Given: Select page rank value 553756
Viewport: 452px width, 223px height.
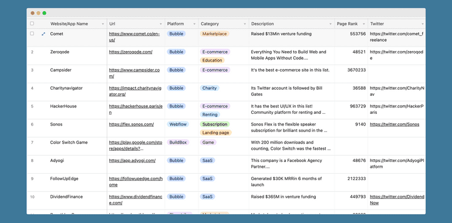Looking at the screenshot, I should (x=357, y=33).
